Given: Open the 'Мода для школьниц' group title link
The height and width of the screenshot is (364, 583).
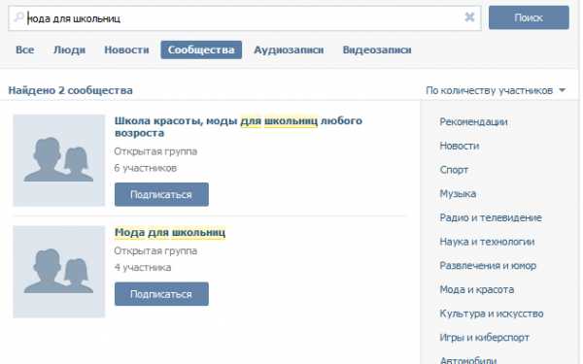Looking at the screenshot, I should [x=170, y=233].
